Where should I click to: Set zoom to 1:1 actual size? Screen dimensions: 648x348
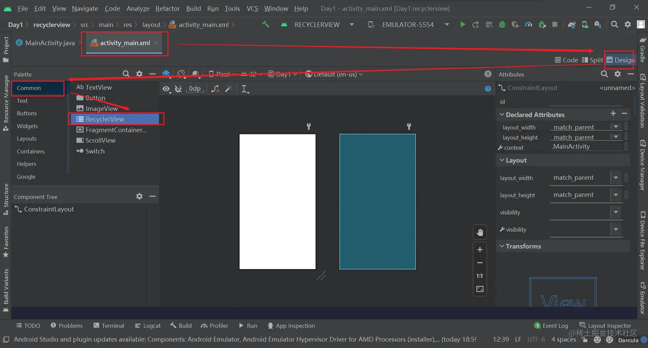point(480,276)
